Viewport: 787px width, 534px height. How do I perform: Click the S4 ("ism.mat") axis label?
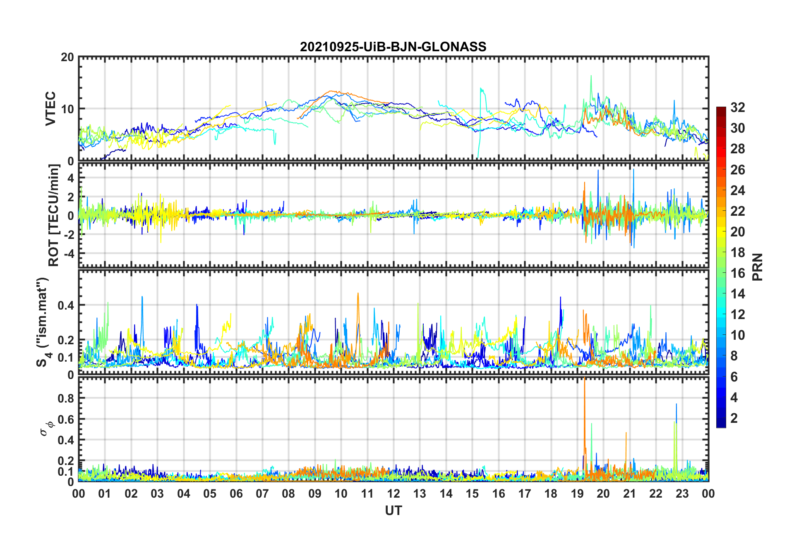[x=43, y=322]
